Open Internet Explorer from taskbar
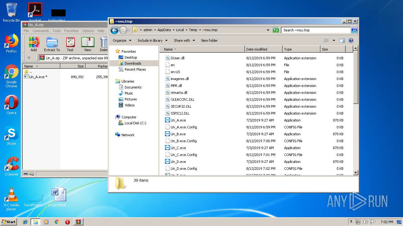Screen dimensions: 403x226 pos(25,222)
